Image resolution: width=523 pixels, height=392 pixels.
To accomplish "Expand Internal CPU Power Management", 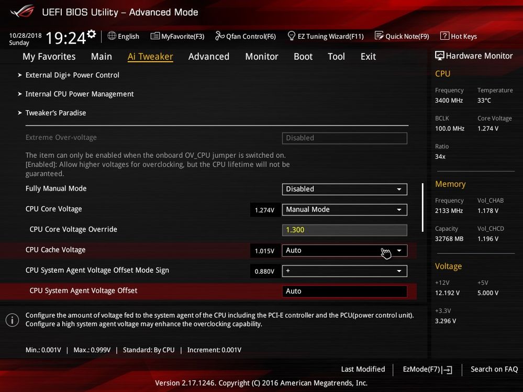I will tap(80, 94).
